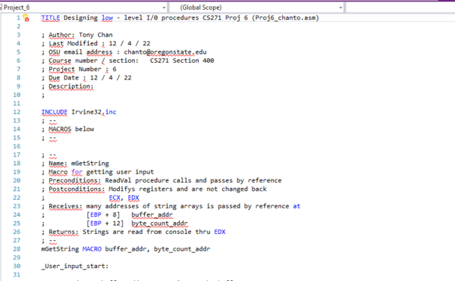The image size is (455, 281).
Task: Click line number 28 in the gutter
Action: (17, 249)
